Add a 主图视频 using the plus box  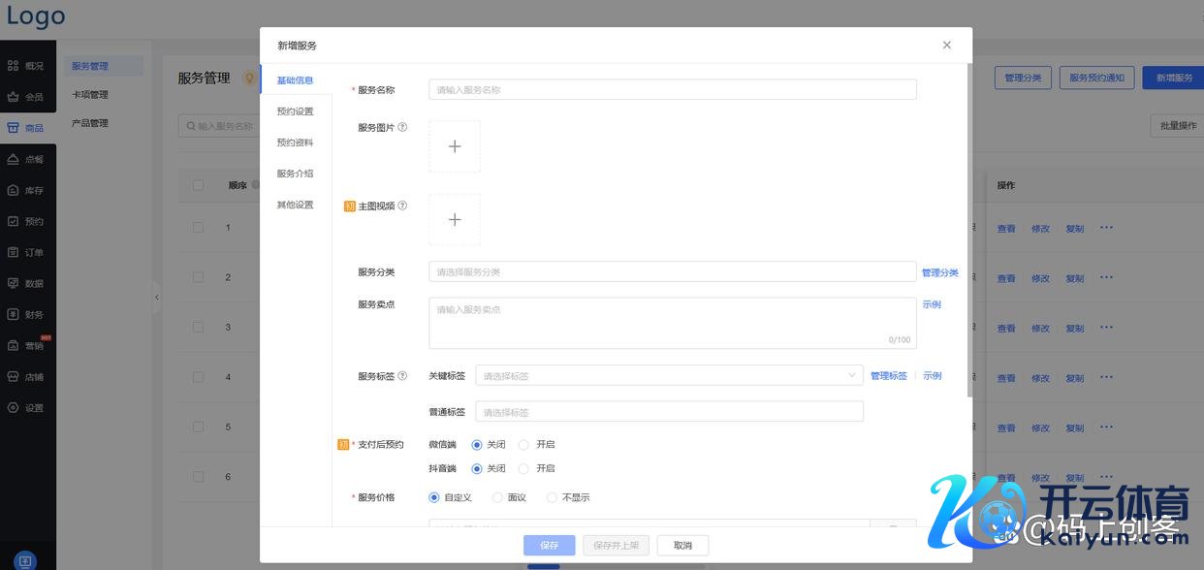pyautogui.click(x=455, y=220)
